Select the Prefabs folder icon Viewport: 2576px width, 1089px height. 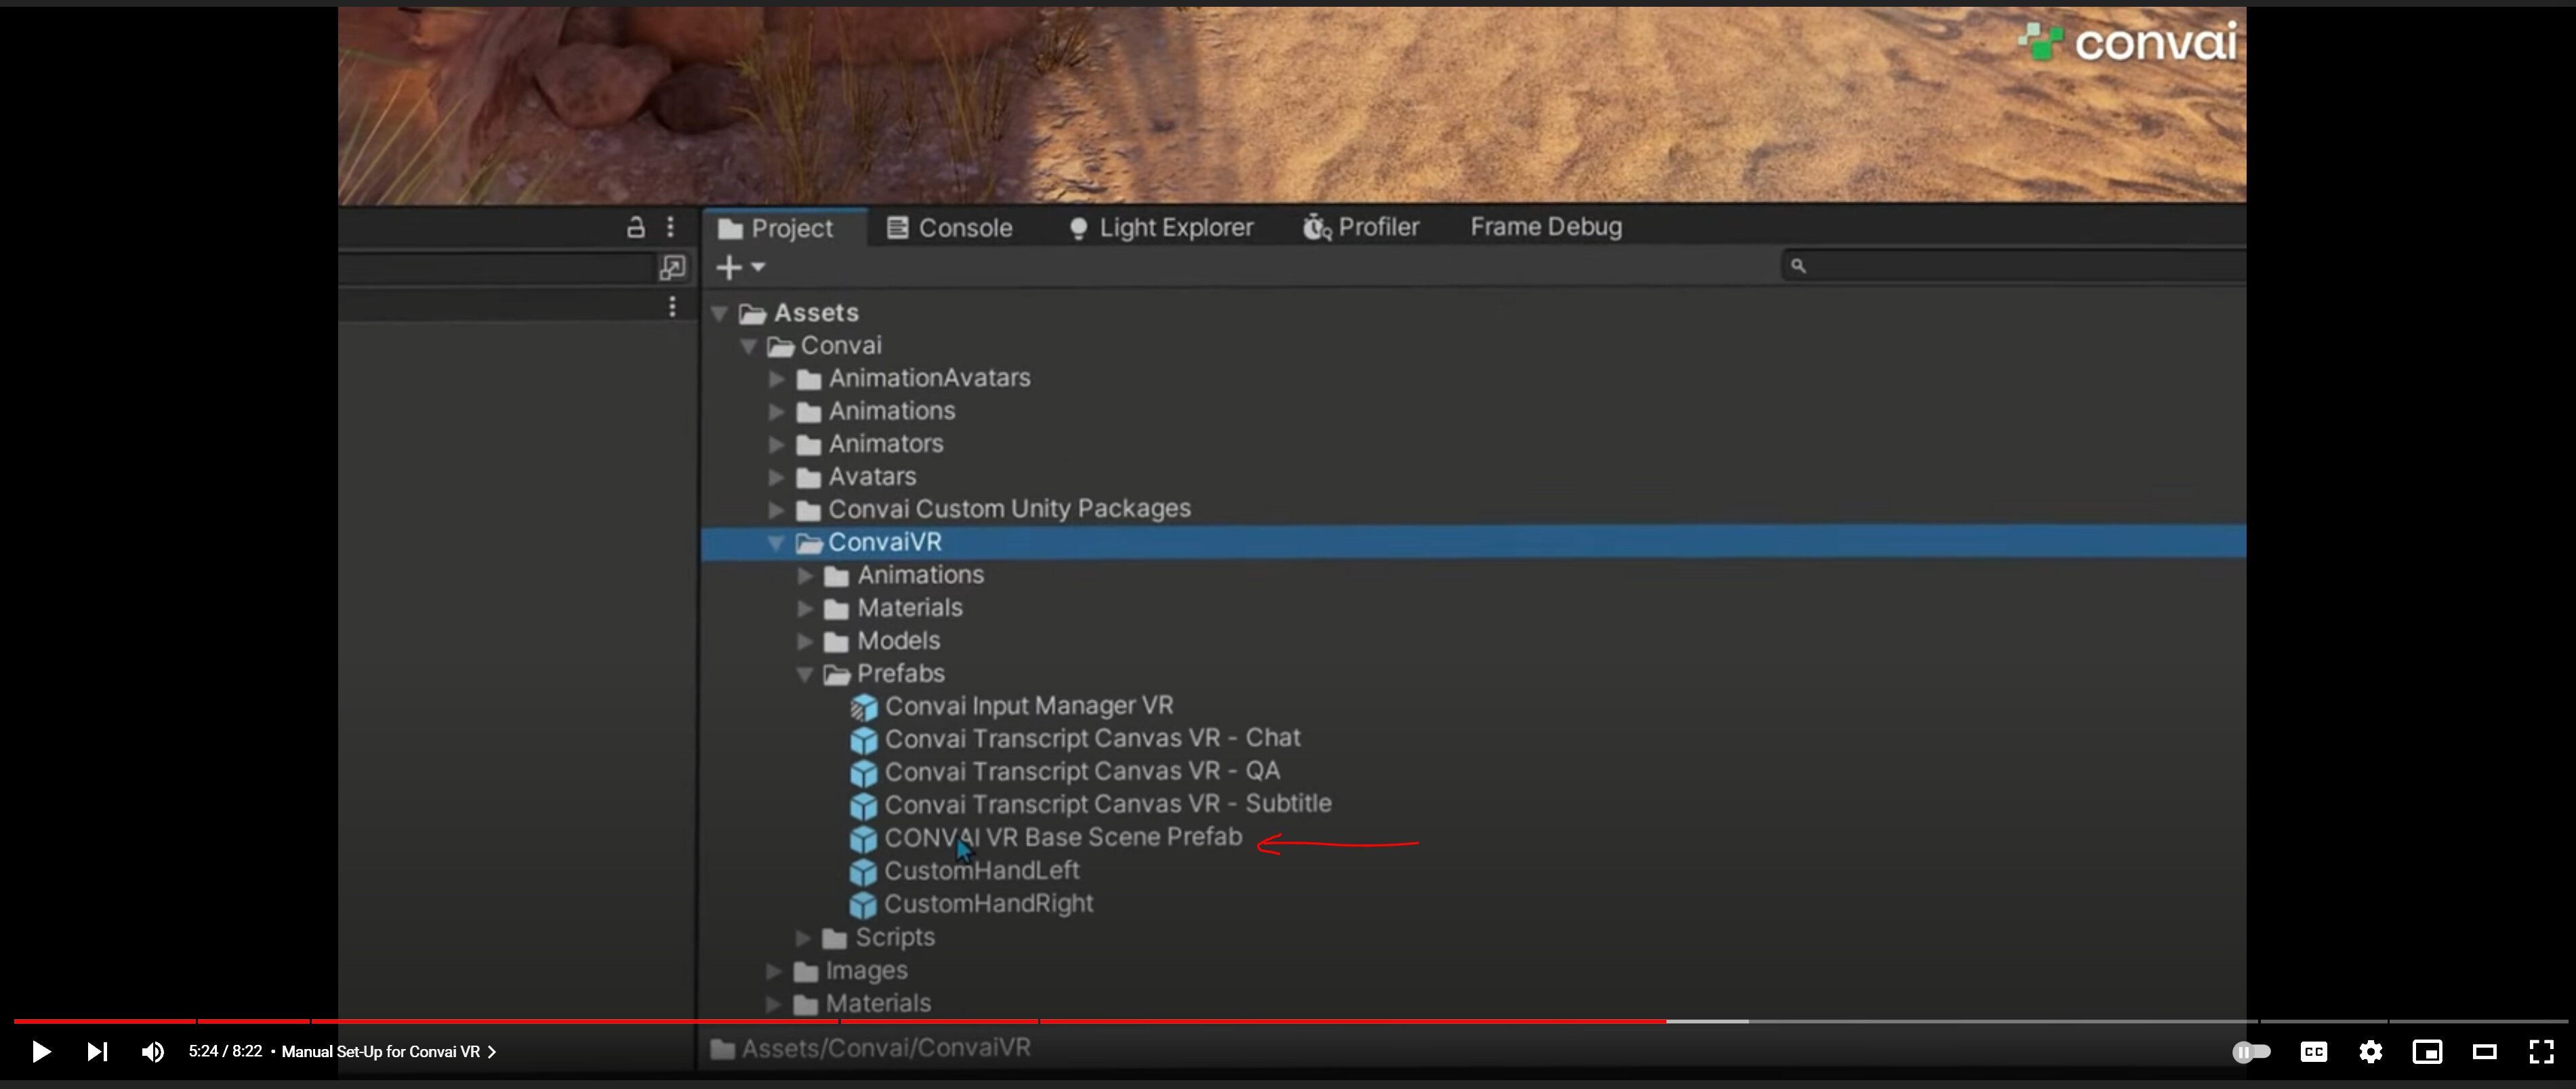tap(837, 675)
